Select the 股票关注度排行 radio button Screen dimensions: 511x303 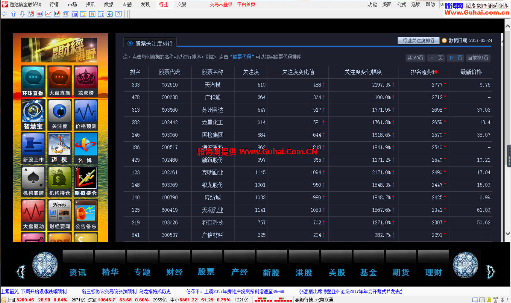[x=130, y=43]
